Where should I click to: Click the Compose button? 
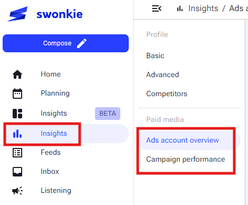point(65,43)
